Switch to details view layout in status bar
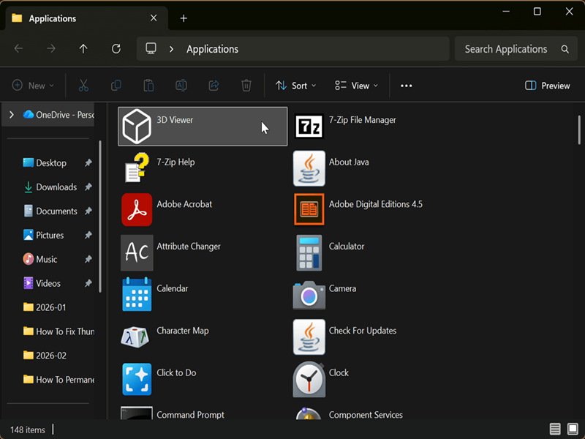This screenshot has width=585, height=439. coord(555,429)
